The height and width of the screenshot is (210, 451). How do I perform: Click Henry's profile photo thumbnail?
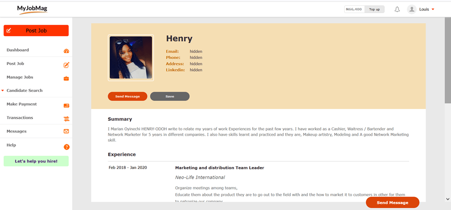tap(131, 58)
